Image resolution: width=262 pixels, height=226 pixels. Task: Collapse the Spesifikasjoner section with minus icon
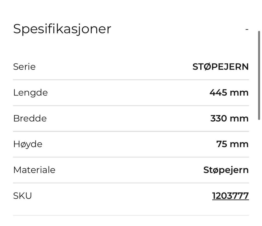tap(247, 29)
